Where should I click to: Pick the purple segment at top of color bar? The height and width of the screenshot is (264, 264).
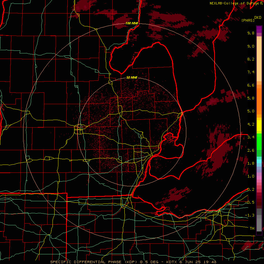(259, 29)
